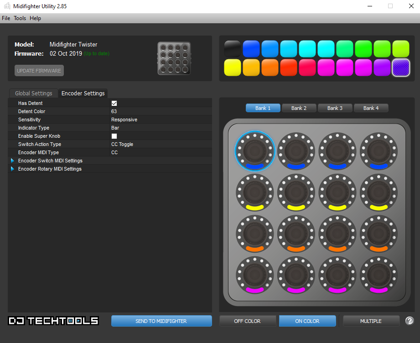Click the Midifighter Twister device thumbnail

point(174,58)
